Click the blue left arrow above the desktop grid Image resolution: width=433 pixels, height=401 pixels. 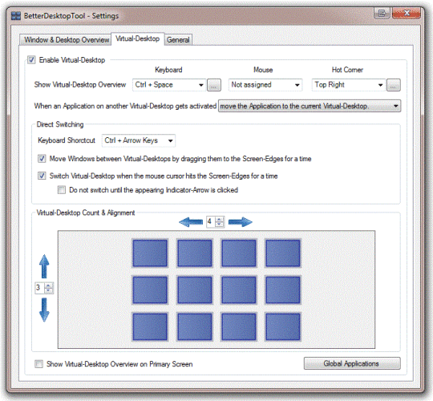[191, 222]
